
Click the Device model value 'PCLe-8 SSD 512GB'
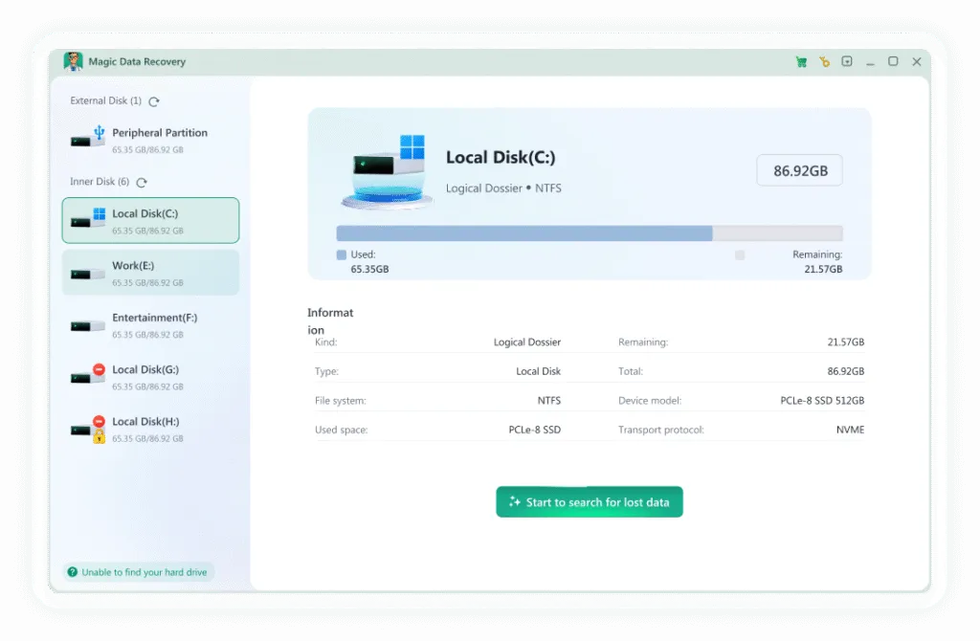(x=822, y=401)
